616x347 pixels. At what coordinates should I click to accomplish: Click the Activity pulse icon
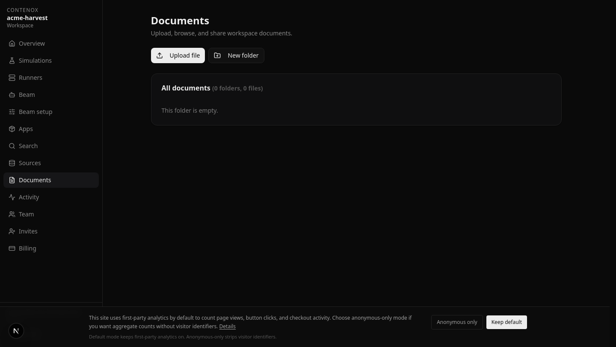click(12, 197)
